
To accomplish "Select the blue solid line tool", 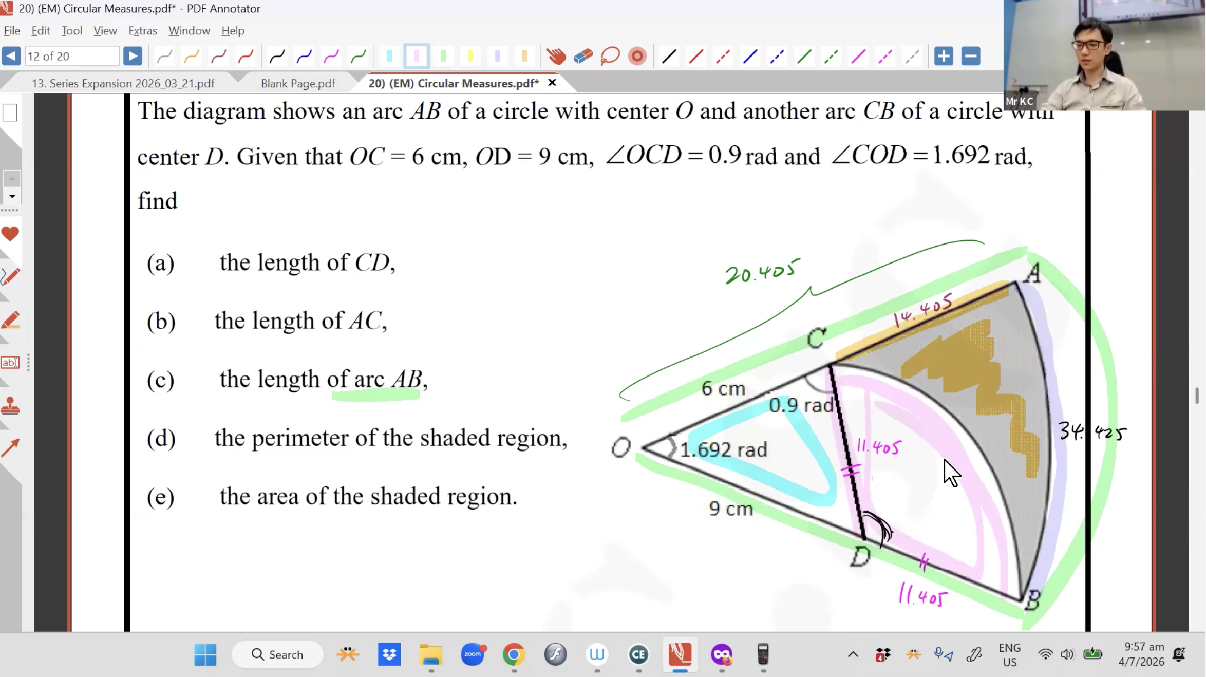I will point(750,56).
